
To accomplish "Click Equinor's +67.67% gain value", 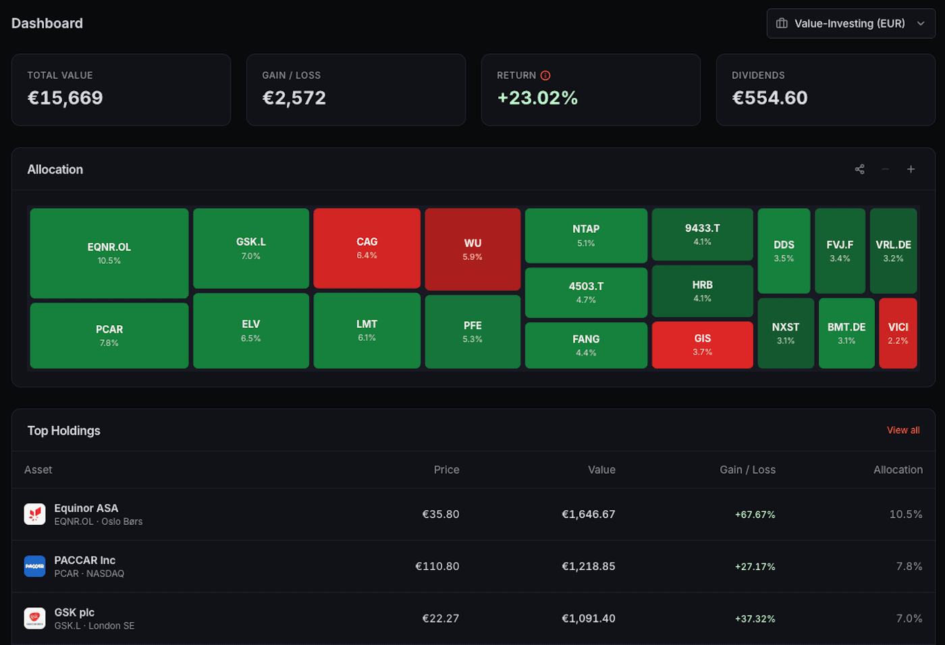I will pyautogui.click(x=755, y=515).
